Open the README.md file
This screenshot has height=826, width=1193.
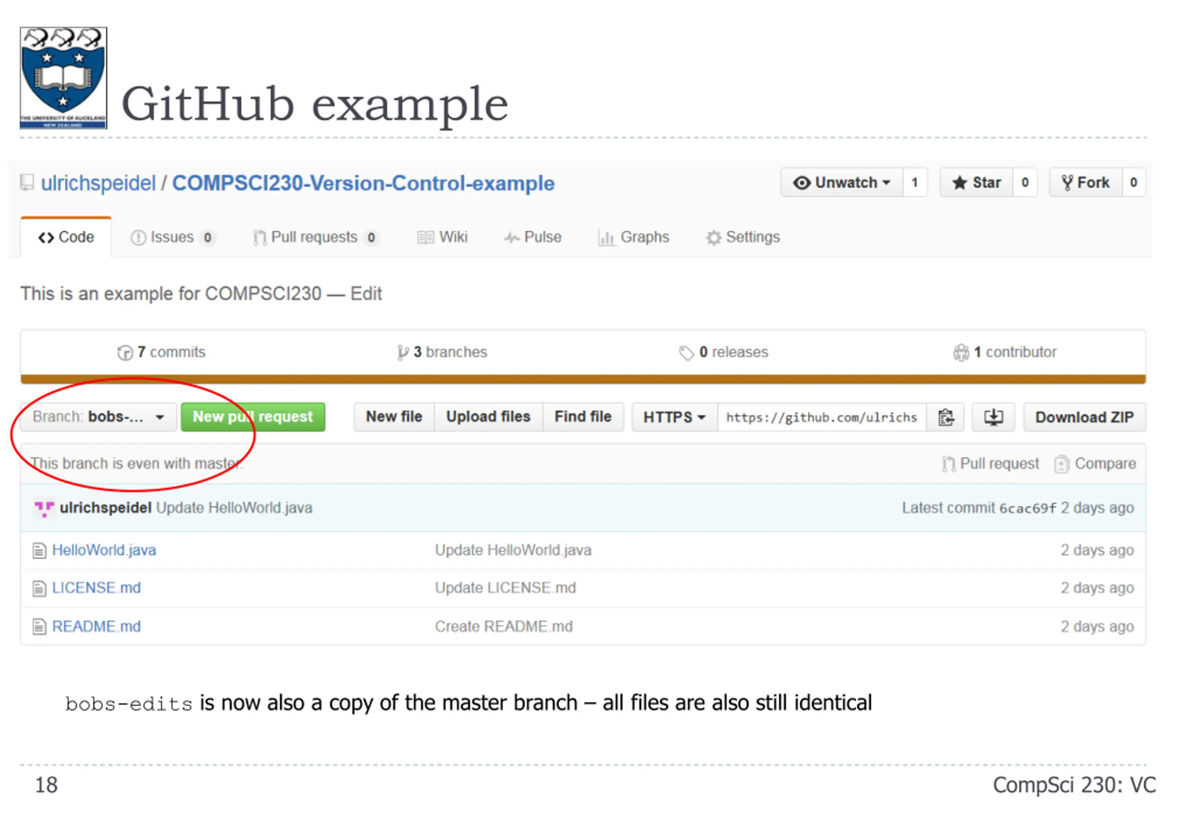pyautogui.click(x=96, y=627)
